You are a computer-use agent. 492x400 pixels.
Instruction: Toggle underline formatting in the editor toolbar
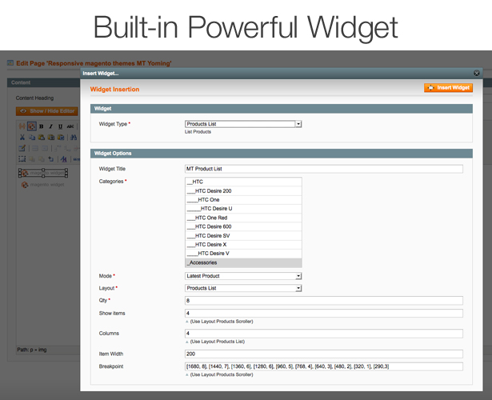(61, 126)
